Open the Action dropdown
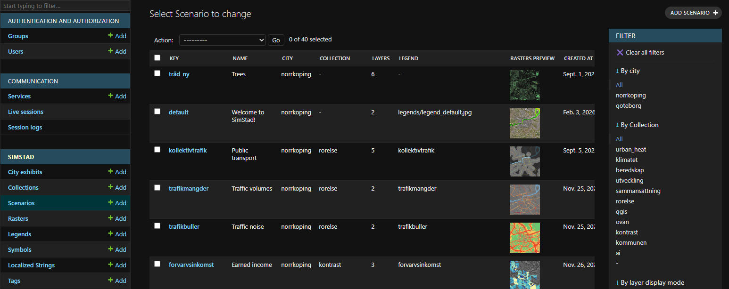Image resolution: width=729 pixels, height=289 pixels. 223,40
